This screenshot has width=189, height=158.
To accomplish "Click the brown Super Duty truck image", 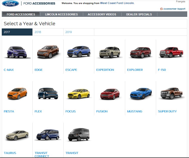I will (x=171, y=93).
